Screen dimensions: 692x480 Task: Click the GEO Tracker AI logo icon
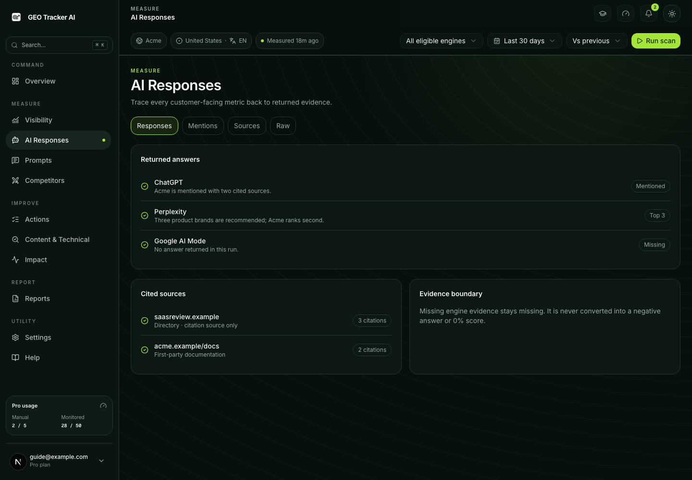(x=16, y=17)
